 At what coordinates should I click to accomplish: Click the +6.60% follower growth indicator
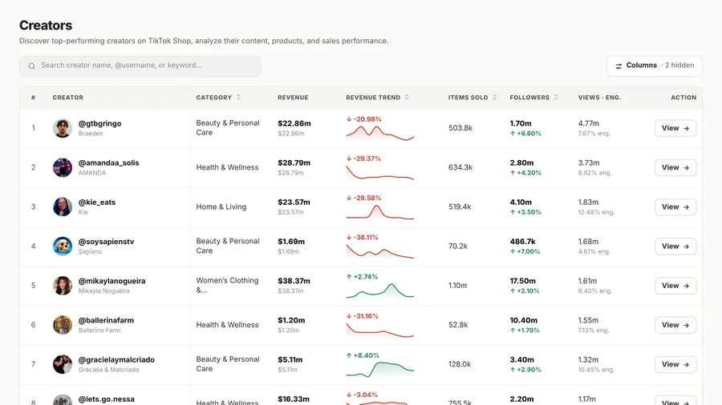click(525, 134)
